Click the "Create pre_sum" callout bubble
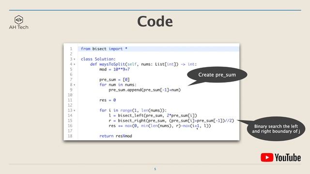Screen dimensions: 310x174 (217, 75)
